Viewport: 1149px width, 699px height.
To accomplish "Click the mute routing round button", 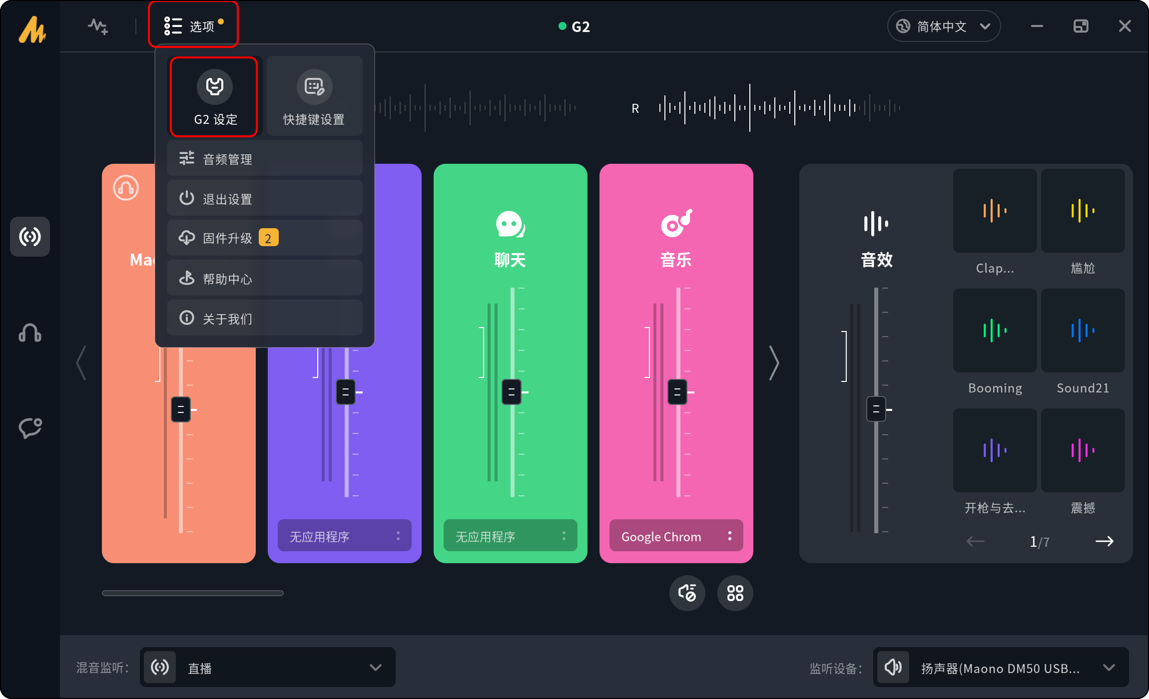I will click(x=687, y=593).
